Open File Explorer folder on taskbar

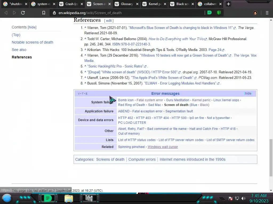69,198
